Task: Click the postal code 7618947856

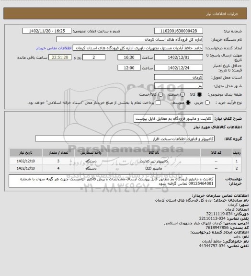Action: click(217, 228)
